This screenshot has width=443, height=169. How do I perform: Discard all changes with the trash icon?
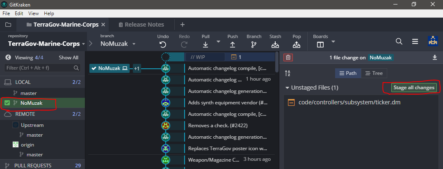pyautogui.click(x=288, y=57)
